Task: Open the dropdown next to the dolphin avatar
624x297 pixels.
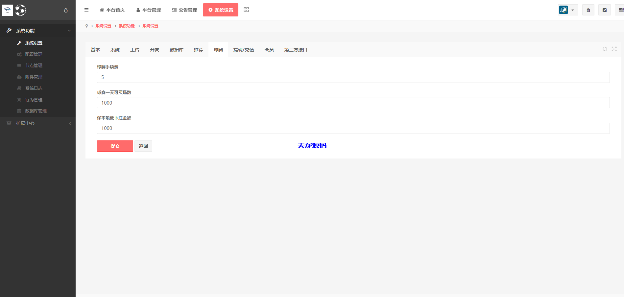Action: [573, 10]
